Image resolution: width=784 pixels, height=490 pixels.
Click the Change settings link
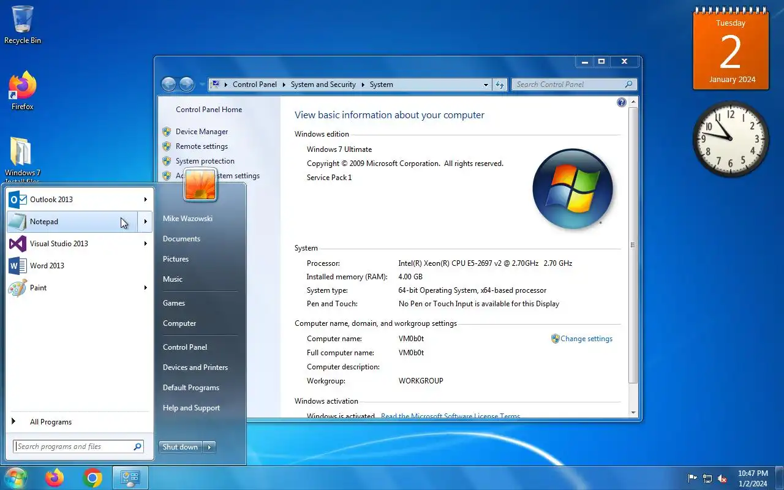586,339
